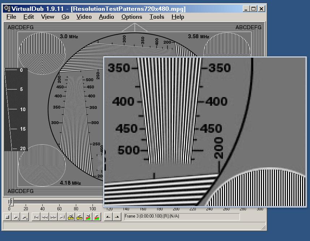This screenshot has width=310, height=241.
Task: Scan forward for scene change
Action: [96, 217]
